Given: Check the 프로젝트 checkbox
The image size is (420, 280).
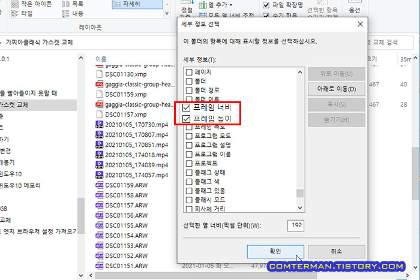Looking at the screenshot, I should pyautogui.click(x=189, y=163).
